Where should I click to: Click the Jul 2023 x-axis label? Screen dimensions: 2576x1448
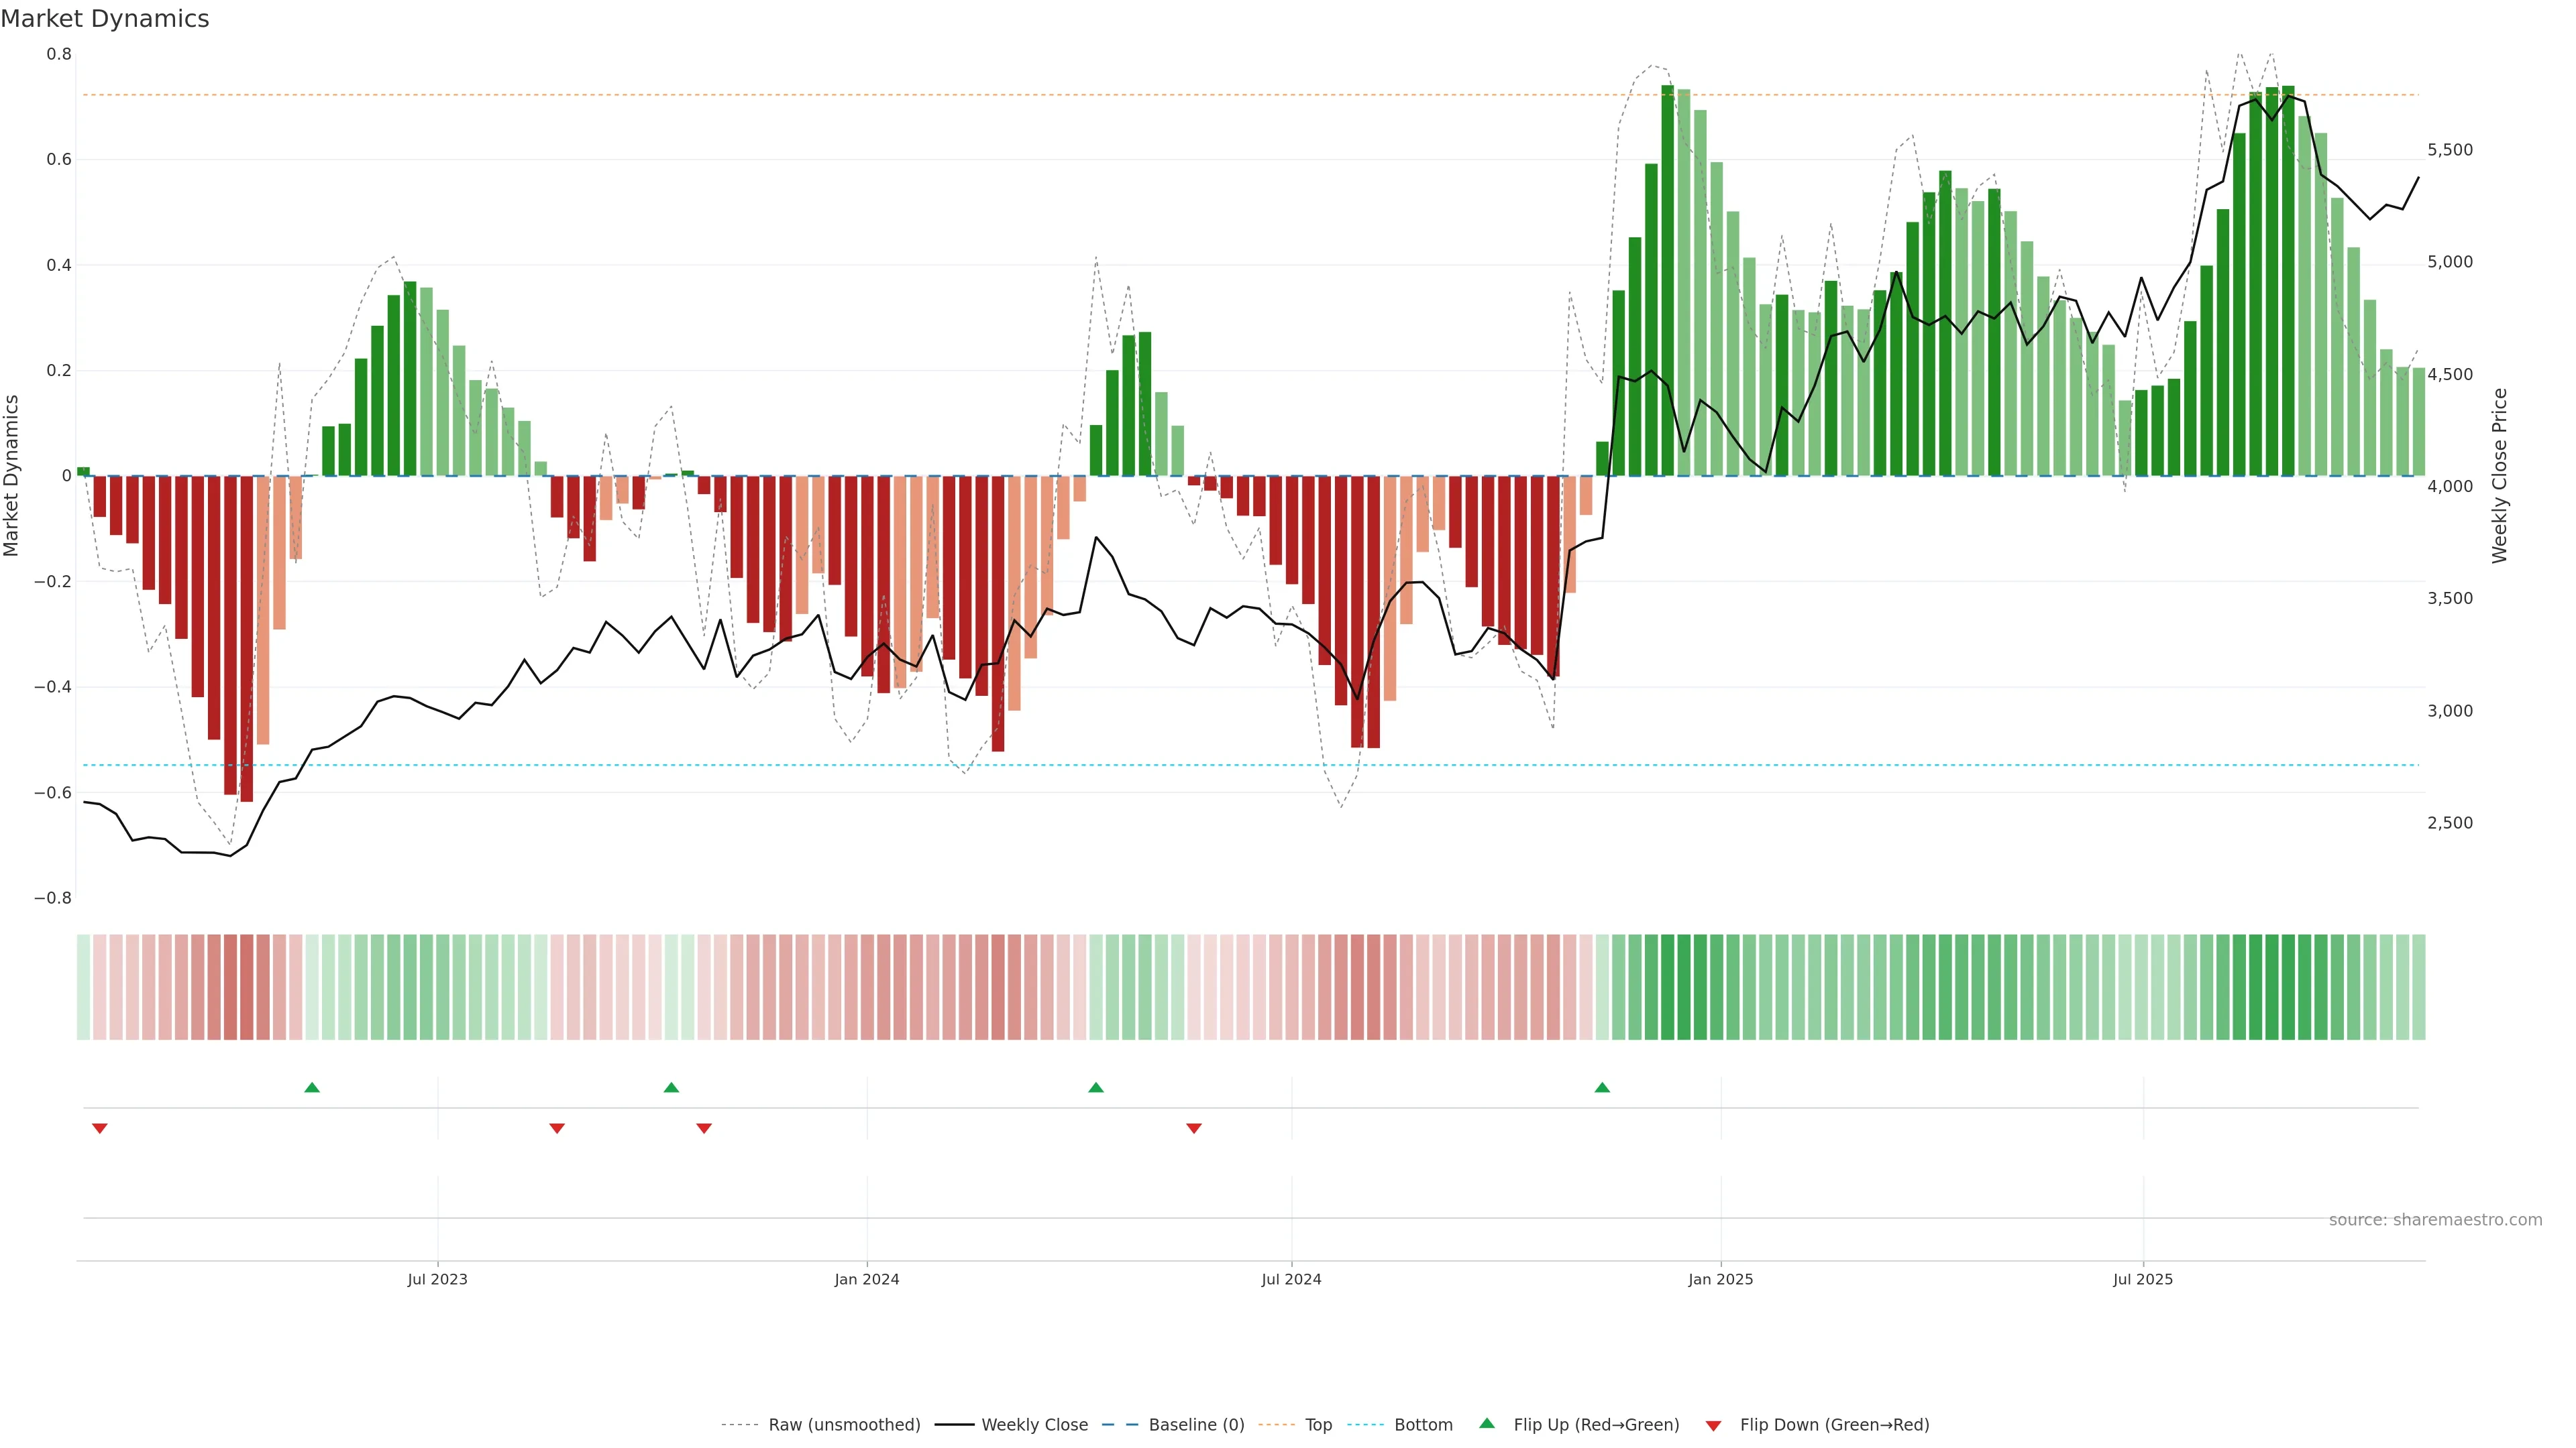(437, 1279)
